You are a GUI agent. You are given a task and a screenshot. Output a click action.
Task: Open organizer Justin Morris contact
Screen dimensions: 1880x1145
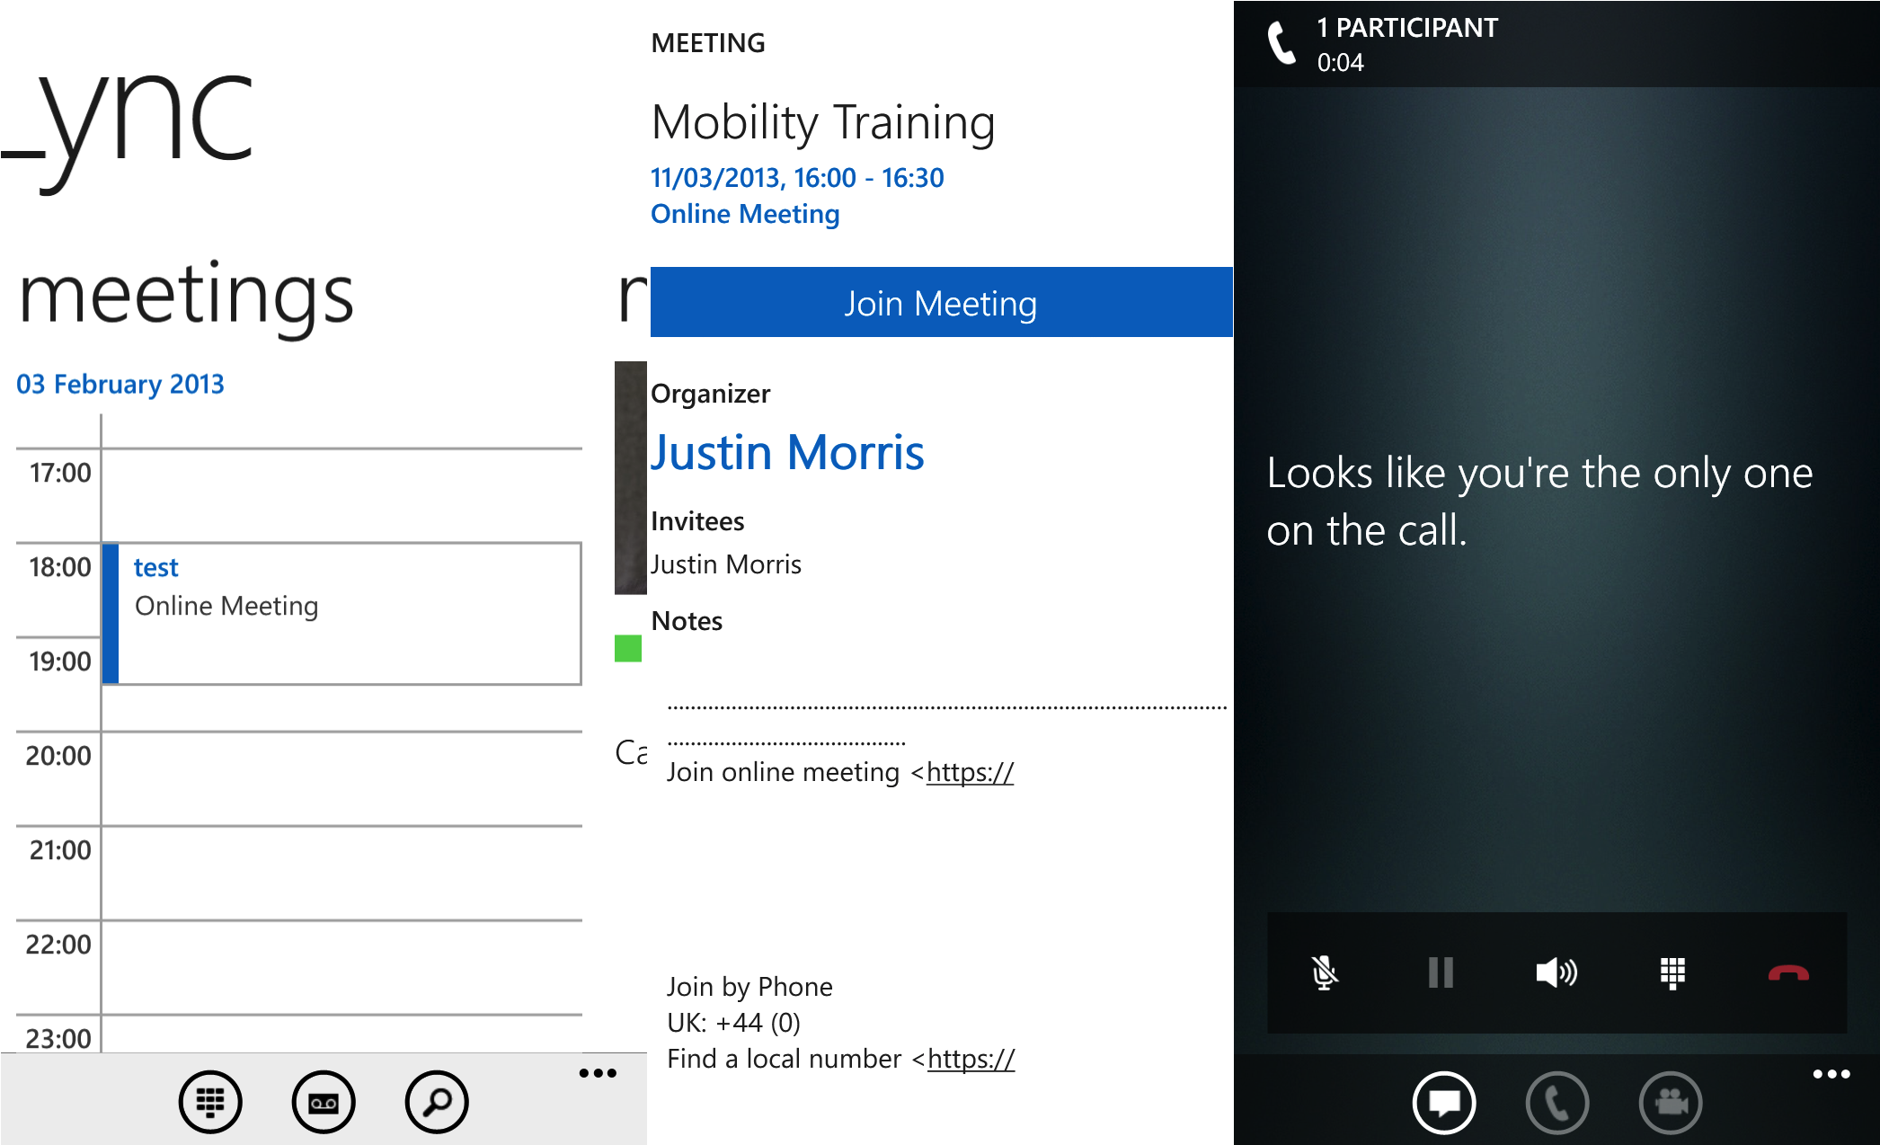(787, 452)
